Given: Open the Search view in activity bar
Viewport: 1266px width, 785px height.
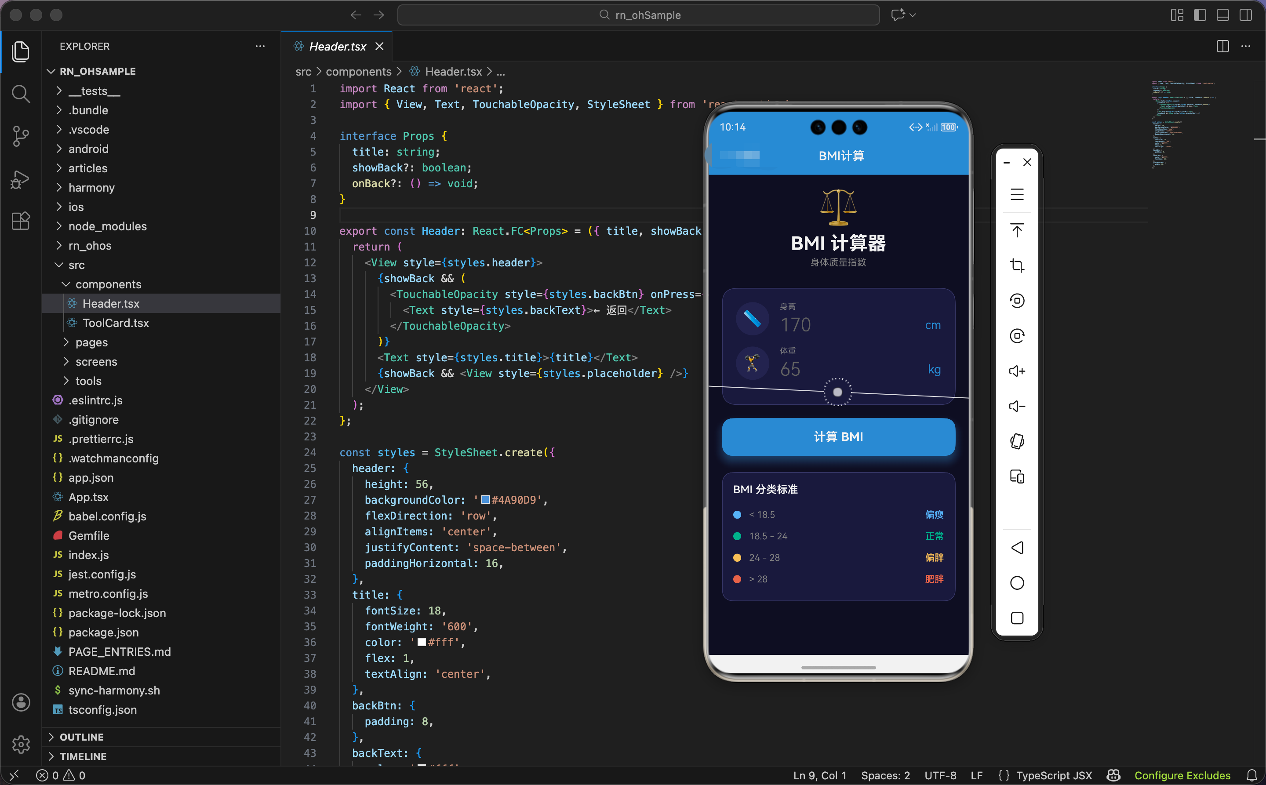Looking at the screenshot, I should click(21, 94).
